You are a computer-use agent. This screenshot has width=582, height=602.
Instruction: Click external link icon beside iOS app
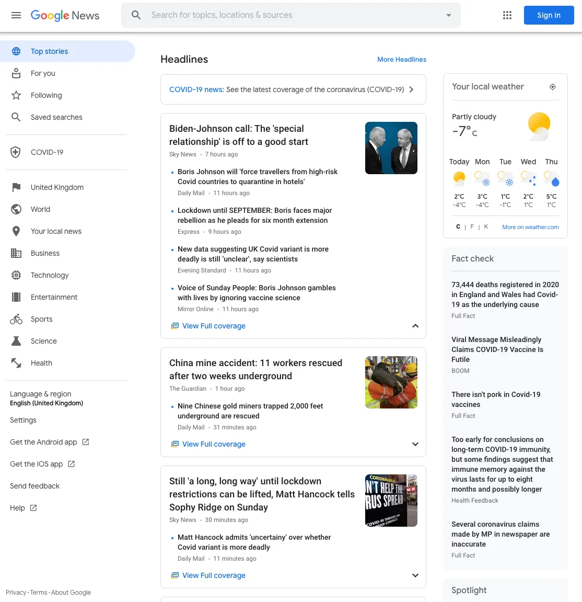71,464
